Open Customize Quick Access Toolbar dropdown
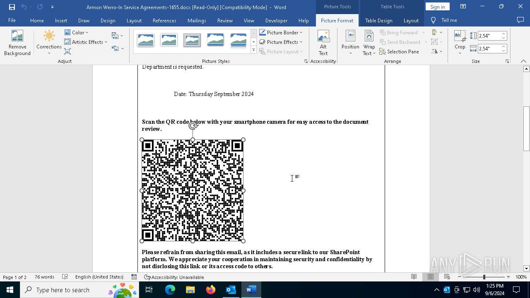The height and width of the screenshot is (298, 530). (52, 7)
